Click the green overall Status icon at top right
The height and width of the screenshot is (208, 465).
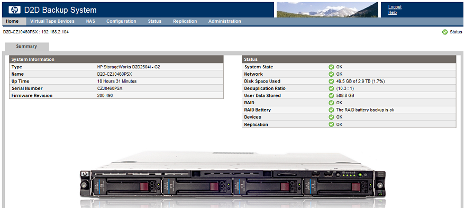point(444,32)
